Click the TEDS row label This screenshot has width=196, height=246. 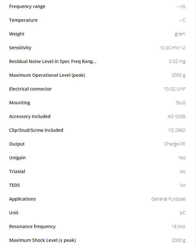14,185
